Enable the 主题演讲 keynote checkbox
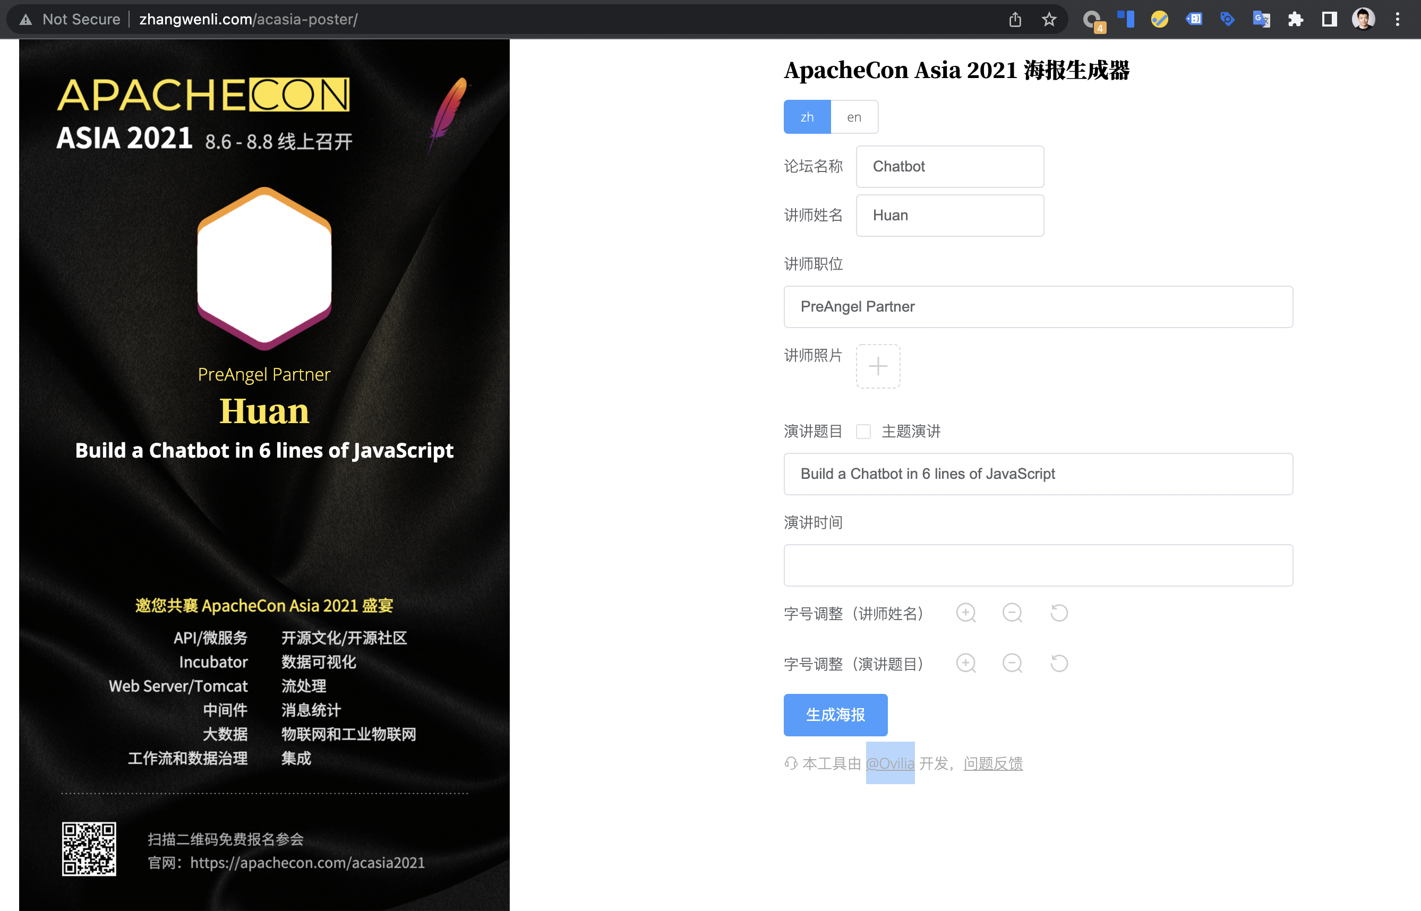Image resolution: width=1421 pixels, height=911 pixels. click(x=863, y=431)
